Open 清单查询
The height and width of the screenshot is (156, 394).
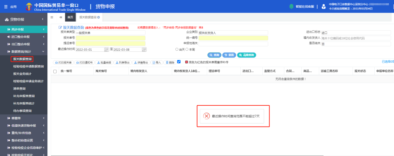(19, 89)
